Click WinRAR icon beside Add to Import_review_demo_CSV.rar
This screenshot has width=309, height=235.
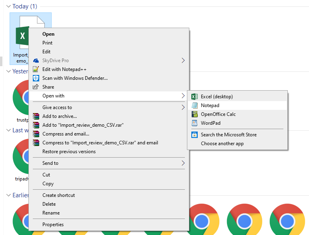(36, 125)
